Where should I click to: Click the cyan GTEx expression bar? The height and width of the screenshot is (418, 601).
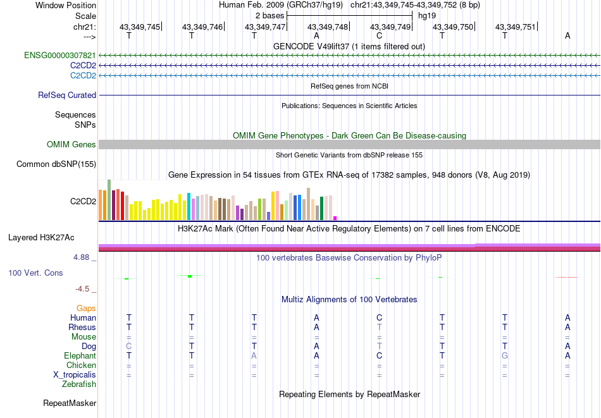tap(189, 207)
